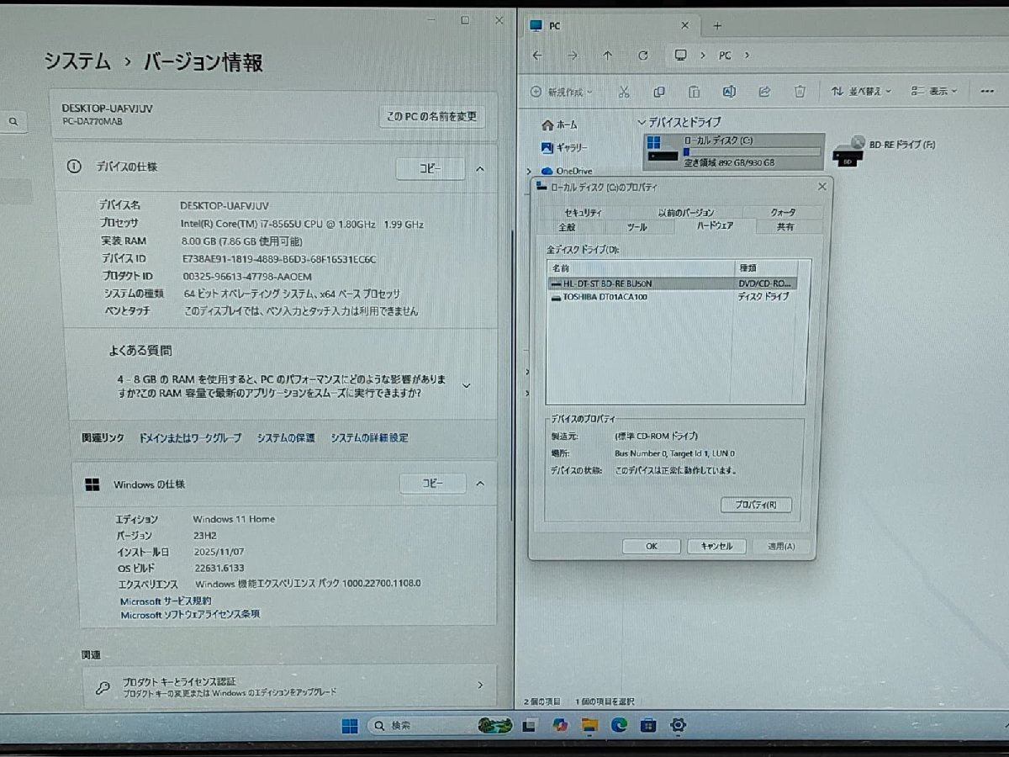Click the Delete icon in Explorer toolbar
This screenshot has width=1009, height=757.
pyautogui.click(x=800, y=91)
